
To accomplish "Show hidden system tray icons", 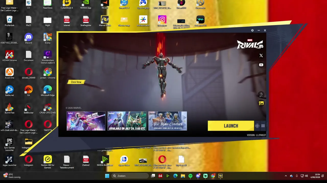I will tap(286, 176).
